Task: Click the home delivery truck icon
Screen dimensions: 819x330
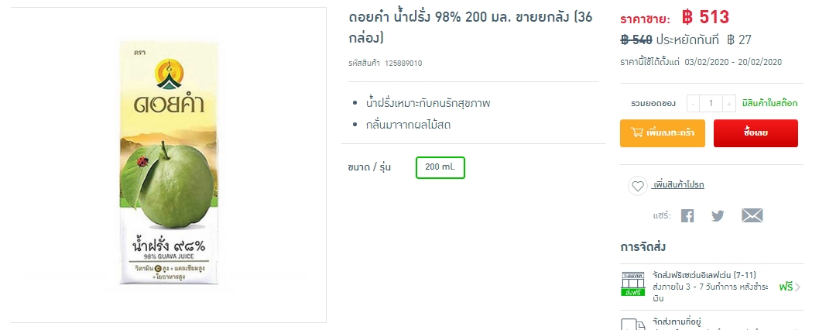Action: click(632, 325)
